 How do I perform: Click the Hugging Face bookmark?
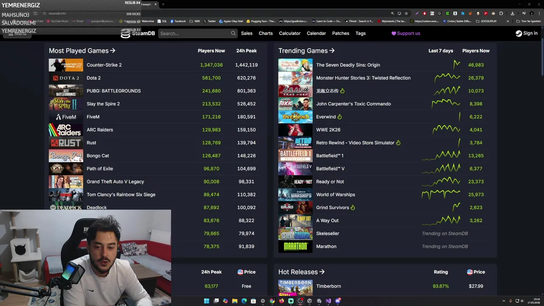(261, 21)
